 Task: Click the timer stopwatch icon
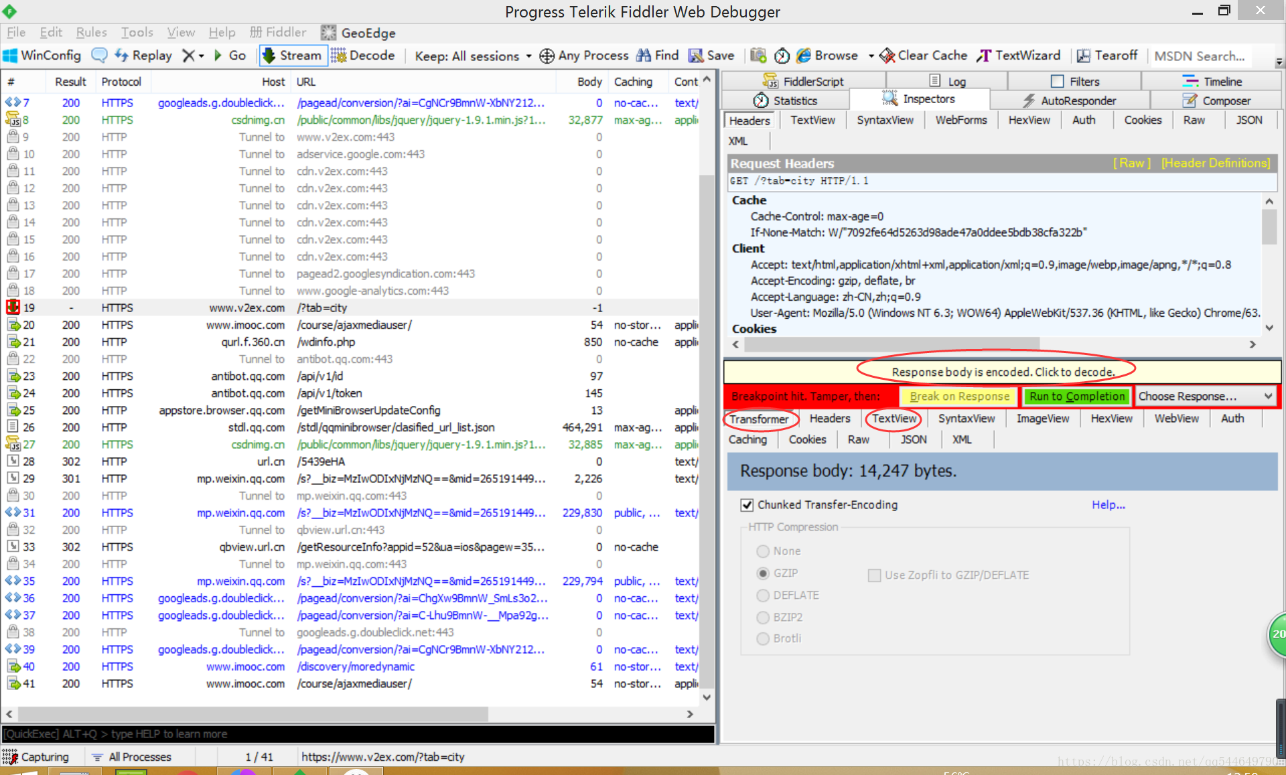click(x=782, y=56)
